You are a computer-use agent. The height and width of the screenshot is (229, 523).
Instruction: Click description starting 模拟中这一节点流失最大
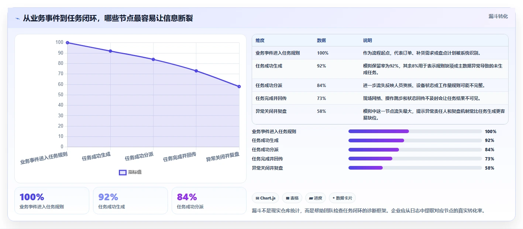[434, 115]
